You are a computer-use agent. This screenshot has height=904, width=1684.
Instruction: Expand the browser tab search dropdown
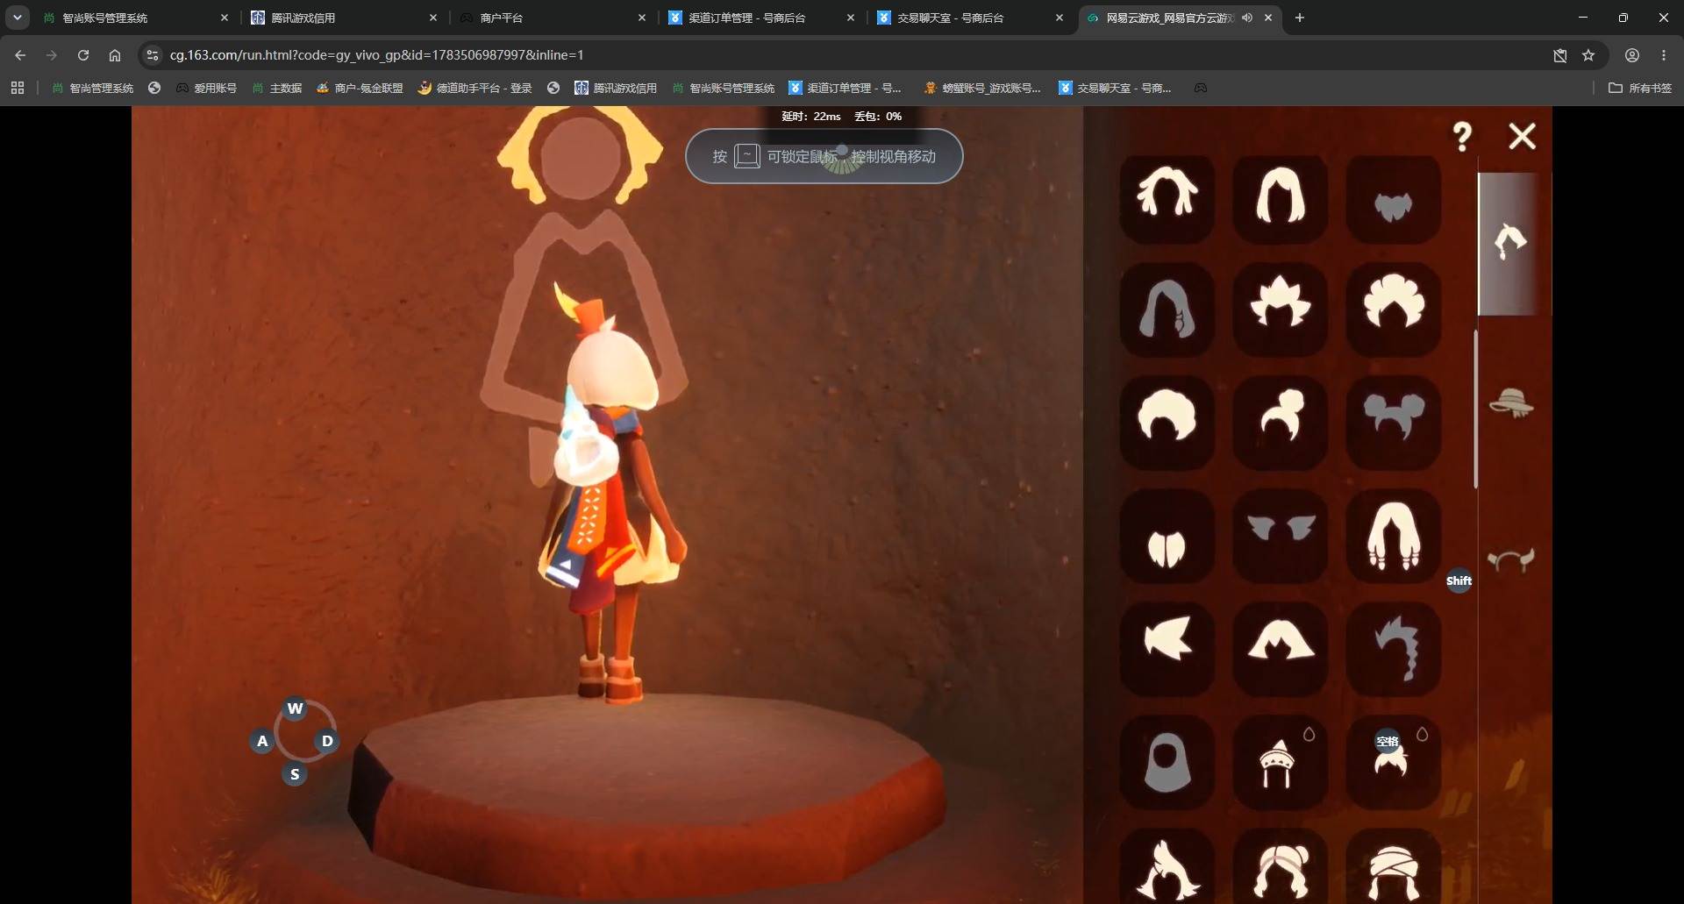[x=18, y=18]
